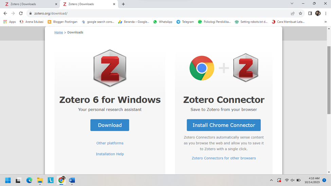Click the sync status tray icon
The image size is (331, 186).
pyautogui.click(x=279, y=180)
